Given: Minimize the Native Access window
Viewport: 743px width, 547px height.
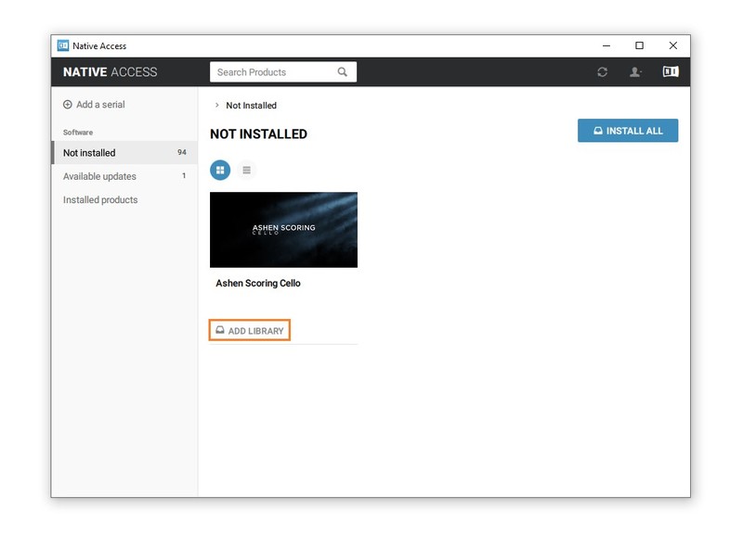Looking at the screenshot, I should (606, 45).
